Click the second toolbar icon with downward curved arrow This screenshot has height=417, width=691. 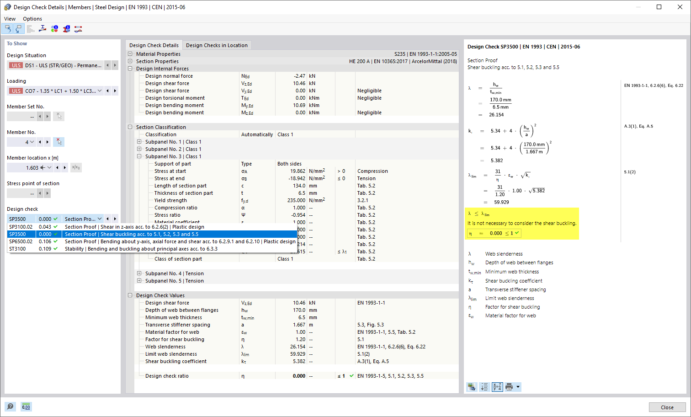coord(19,29)
